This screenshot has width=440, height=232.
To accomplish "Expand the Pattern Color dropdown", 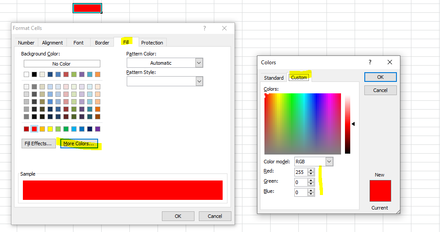I will point(199,63).
